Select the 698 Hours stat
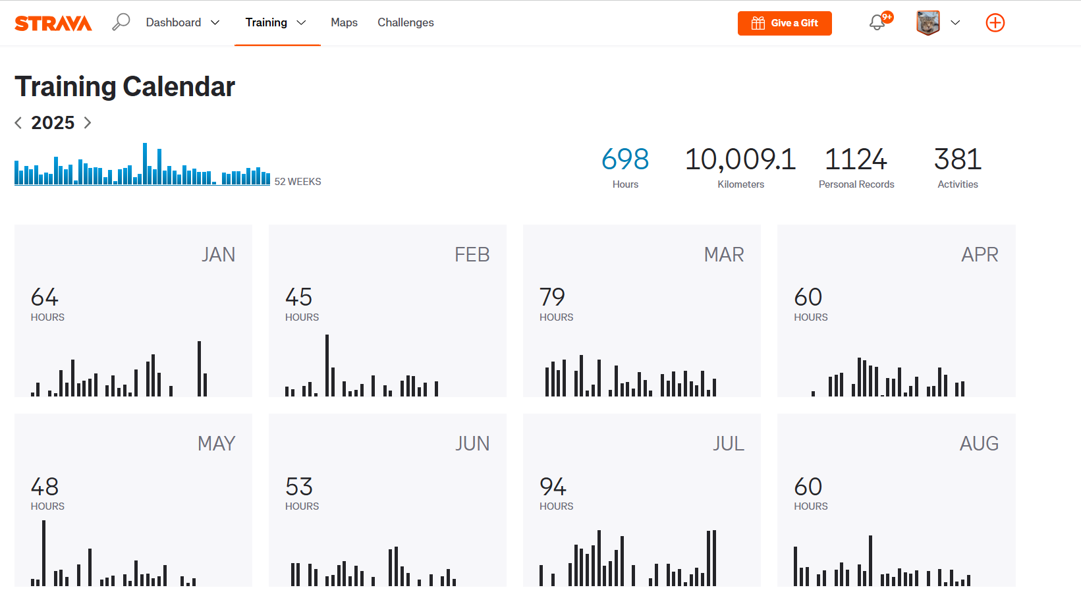1081x598 pixels. [x=625, y=167]
